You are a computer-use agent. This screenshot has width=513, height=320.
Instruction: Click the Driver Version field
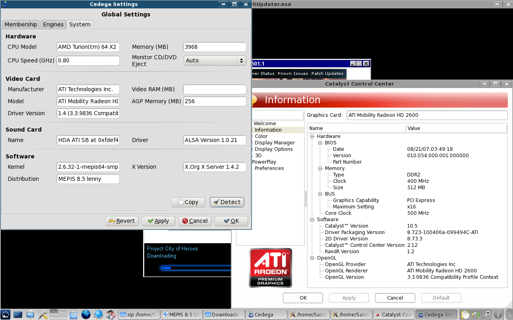88,113
